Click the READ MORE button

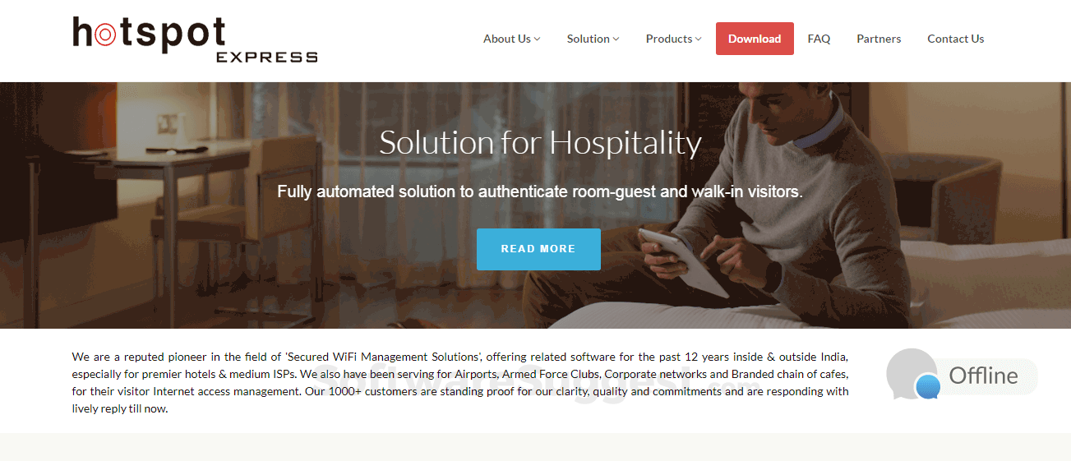point(538,249)
